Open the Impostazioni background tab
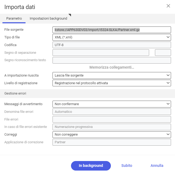The height and width of the screenshot is (174, 175). pyautogui.click(x=48, y=19)
